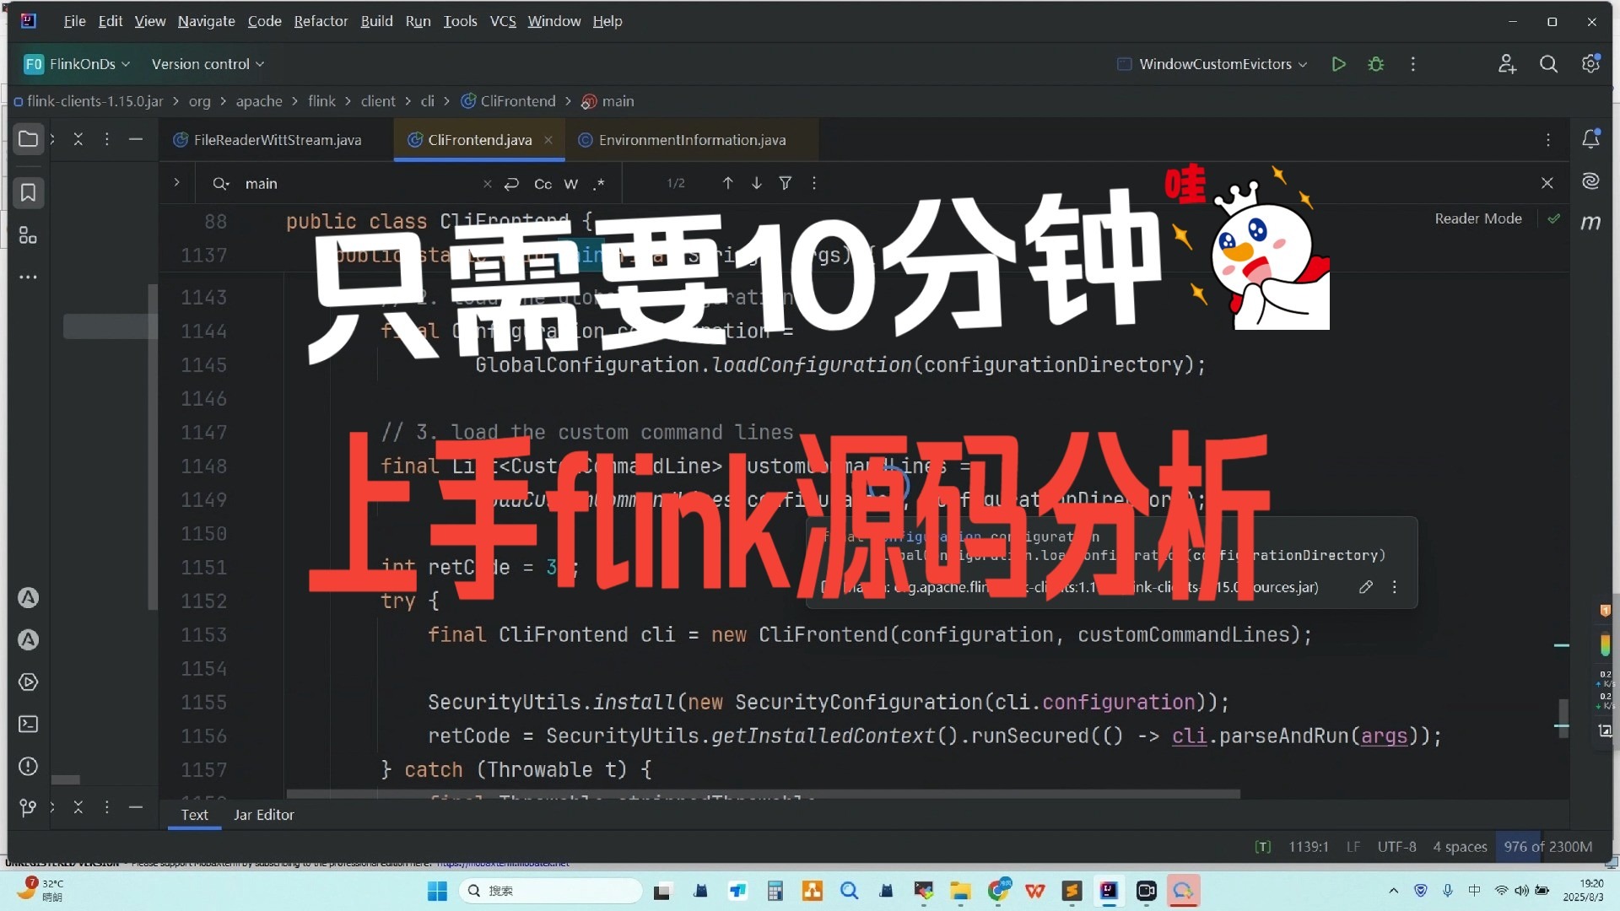The image size is (1620, 911).
Task: Open Version control dropdown
Action: pyautogui.click(x=208, y=64)
